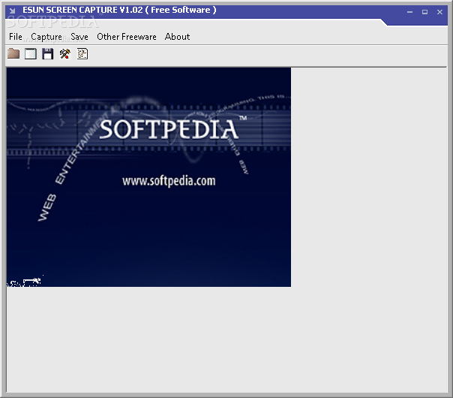The height and width of the screenshot is (398, 453).
Task: Open the About menu
Action: click(x=178, y=37)
